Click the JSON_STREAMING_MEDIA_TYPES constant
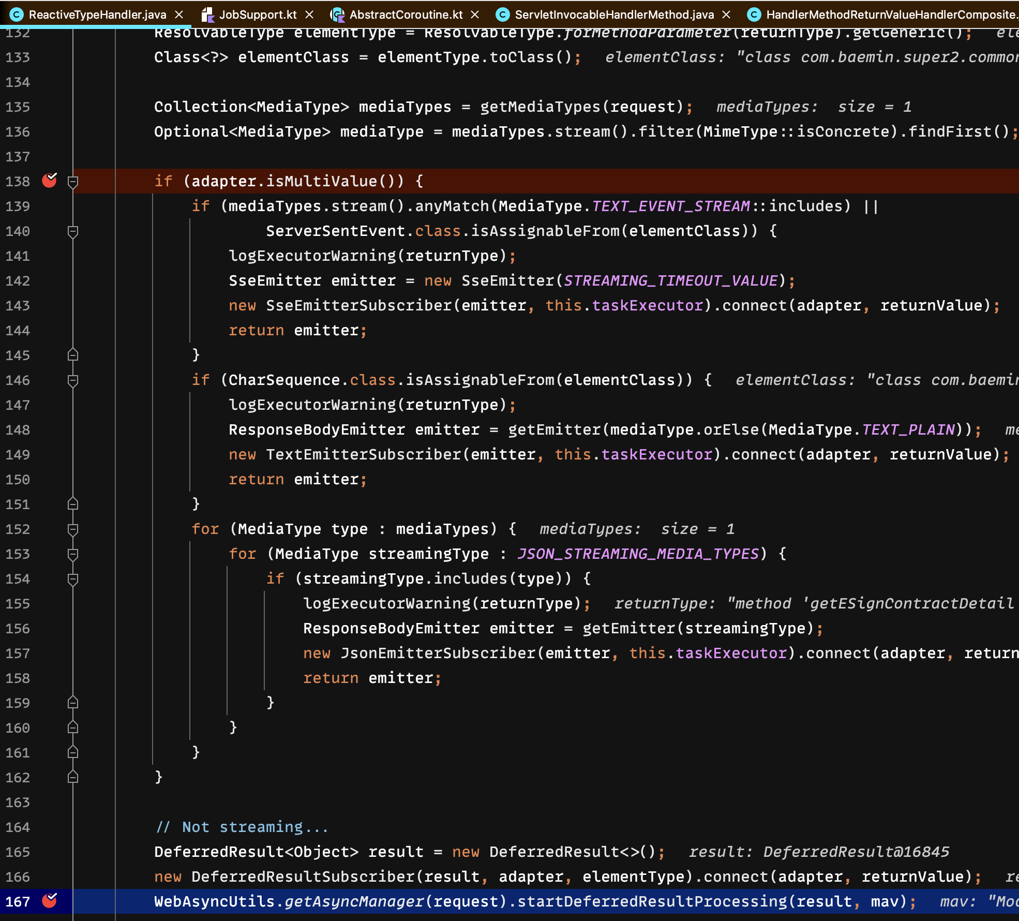 (638, 554)
